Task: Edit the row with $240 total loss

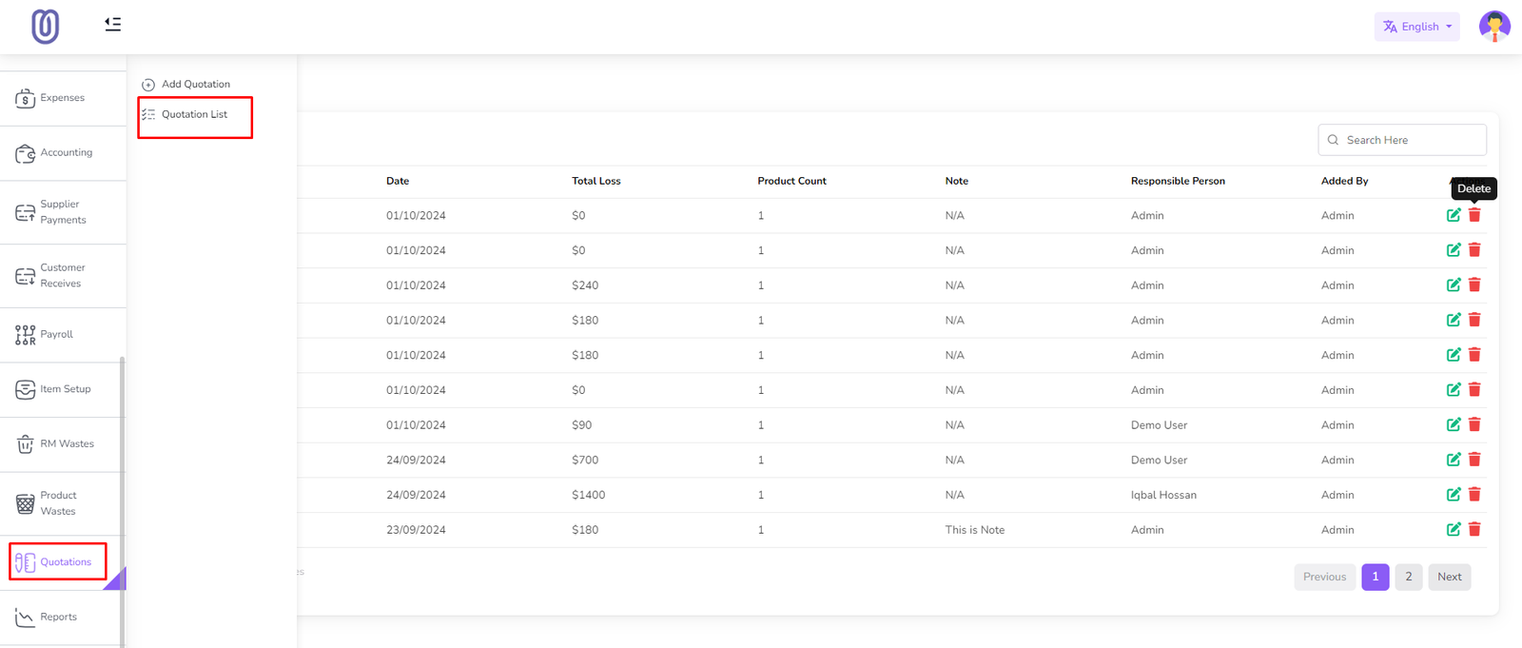Action: 1454,285
